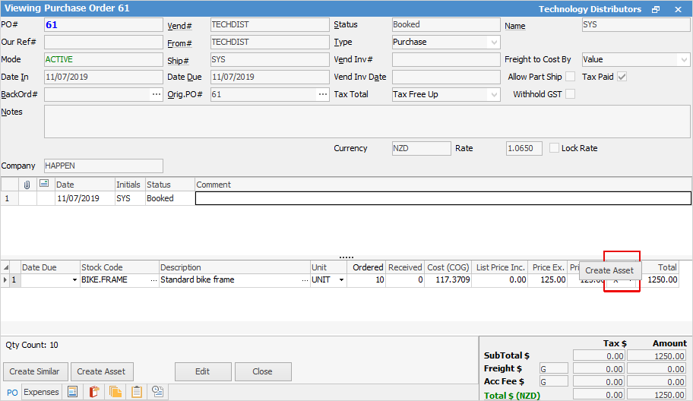Open the Type dropdown showing Purchase
This screenshot has width=693, height=401.
click(494, 43)
